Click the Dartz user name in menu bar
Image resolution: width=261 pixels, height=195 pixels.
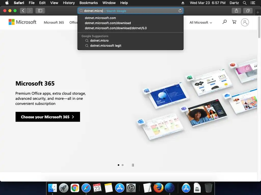[x=234, y=3]
